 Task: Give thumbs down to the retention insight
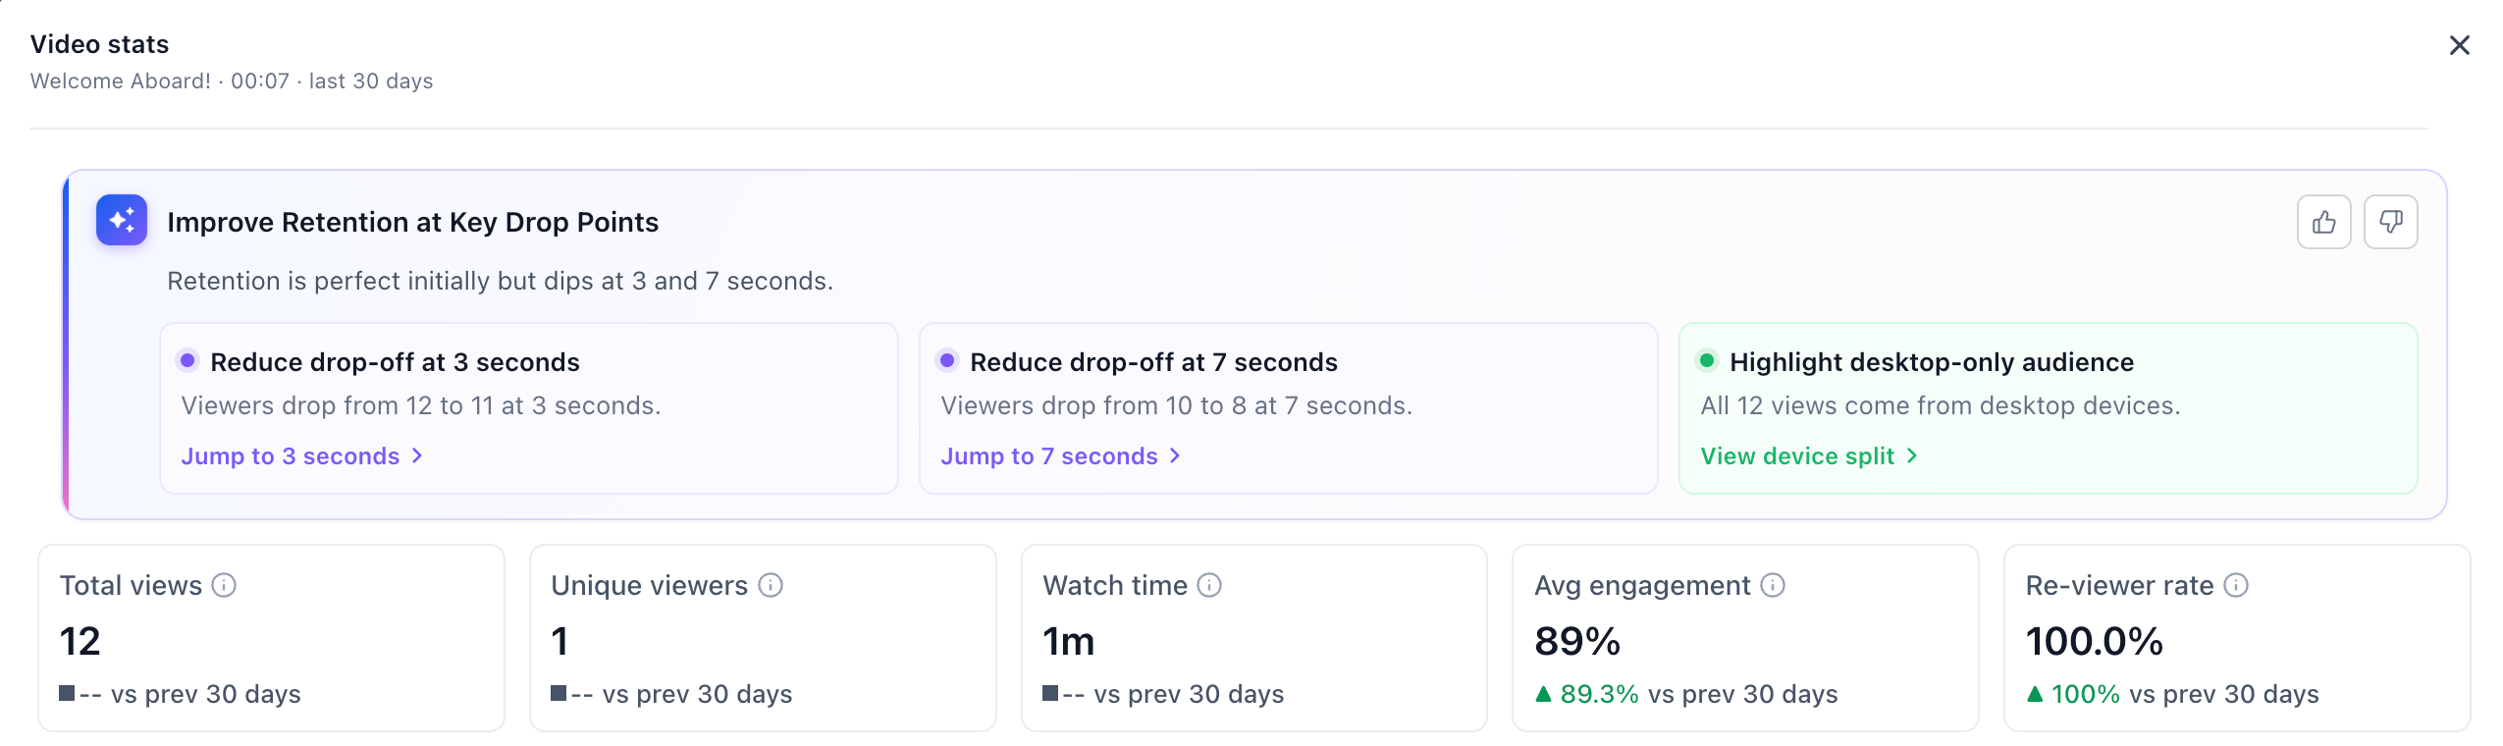click(x=2390, y=222)
